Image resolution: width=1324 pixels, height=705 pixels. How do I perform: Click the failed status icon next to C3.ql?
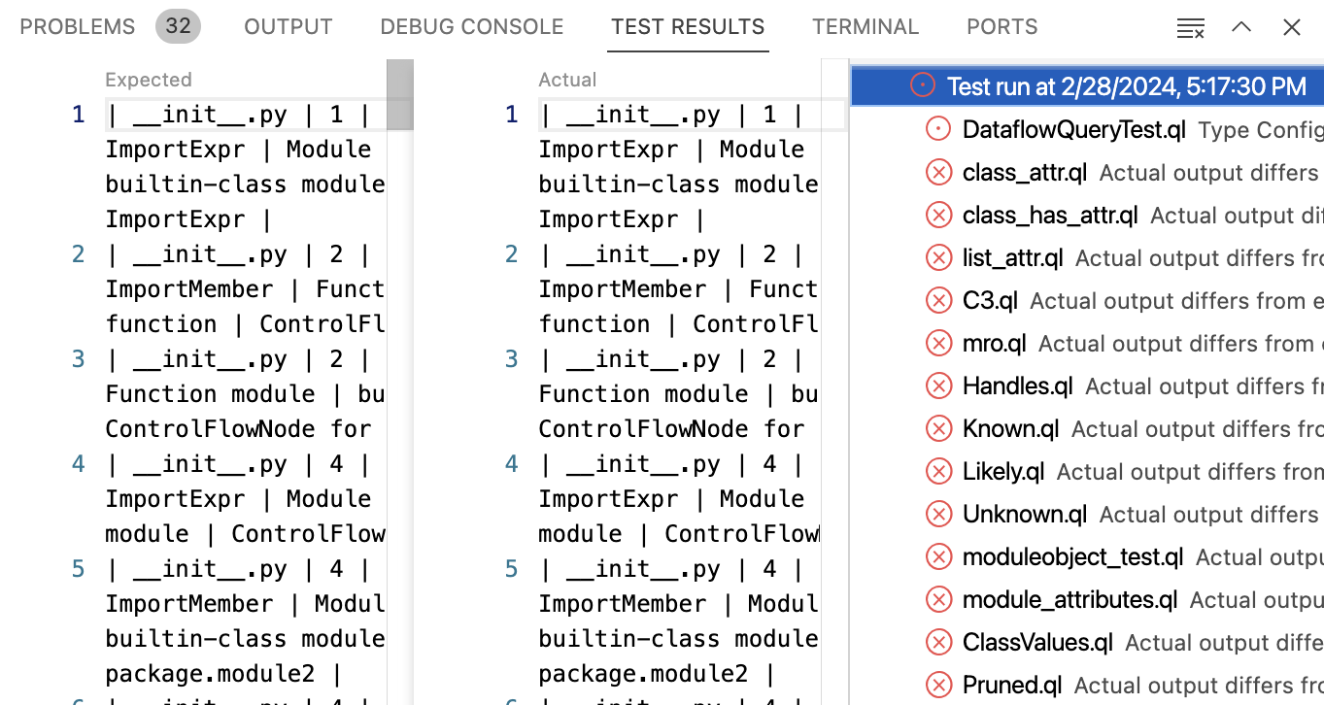point(938,300)
